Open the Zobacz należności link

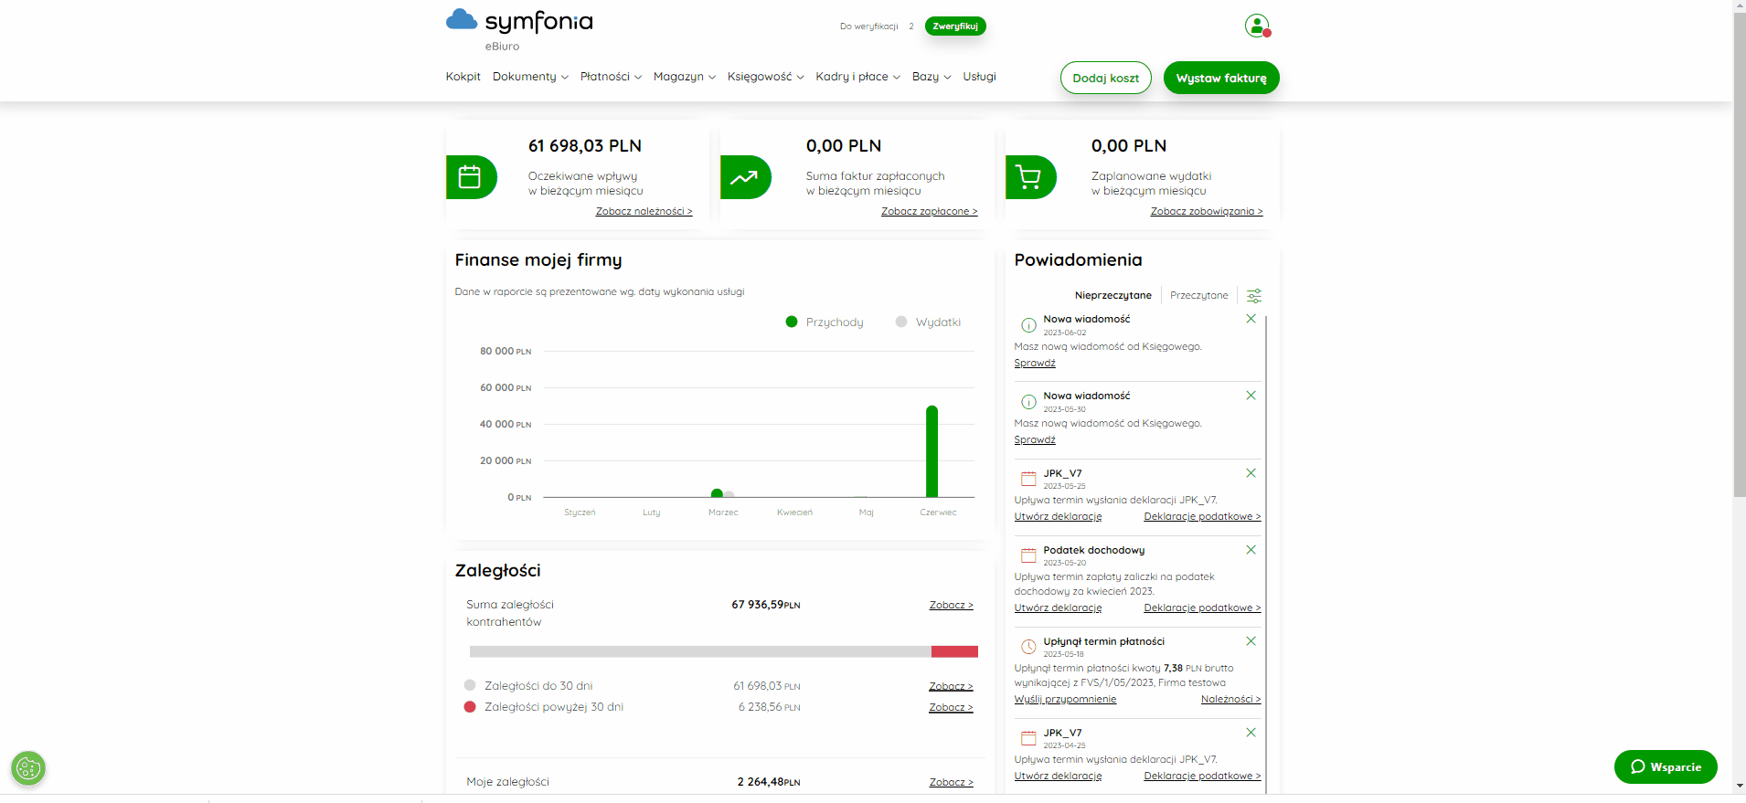tap(644, 211)
